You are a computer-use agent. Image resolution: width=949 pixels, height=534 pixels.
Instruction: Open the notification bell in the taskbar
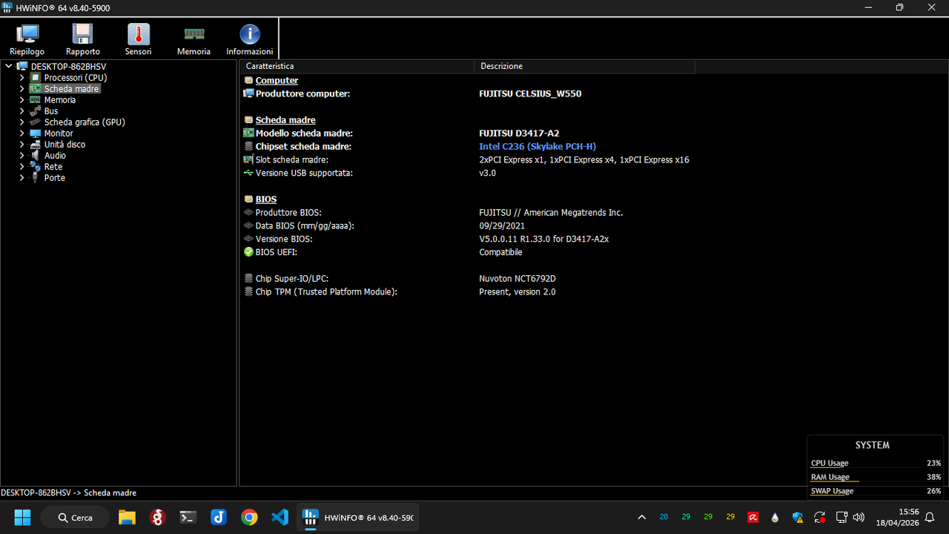coord(930,517)
